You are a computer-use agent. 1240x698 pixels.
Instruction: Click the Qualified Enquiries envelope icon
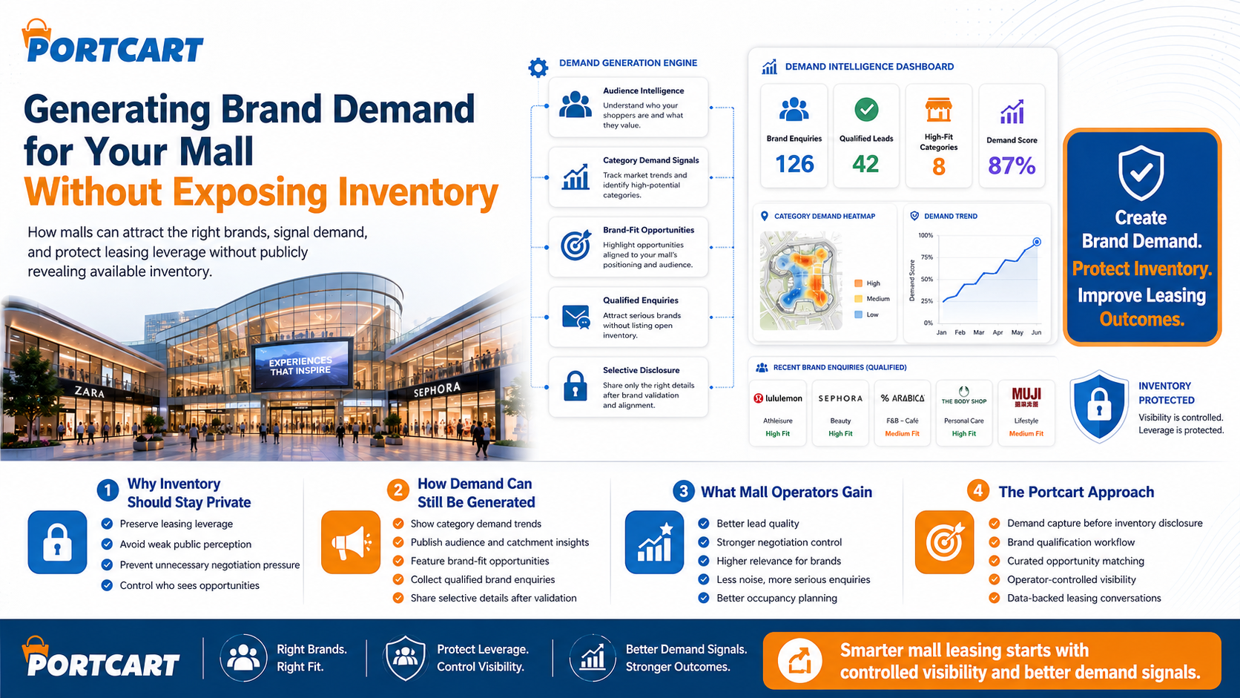[576, 317]
